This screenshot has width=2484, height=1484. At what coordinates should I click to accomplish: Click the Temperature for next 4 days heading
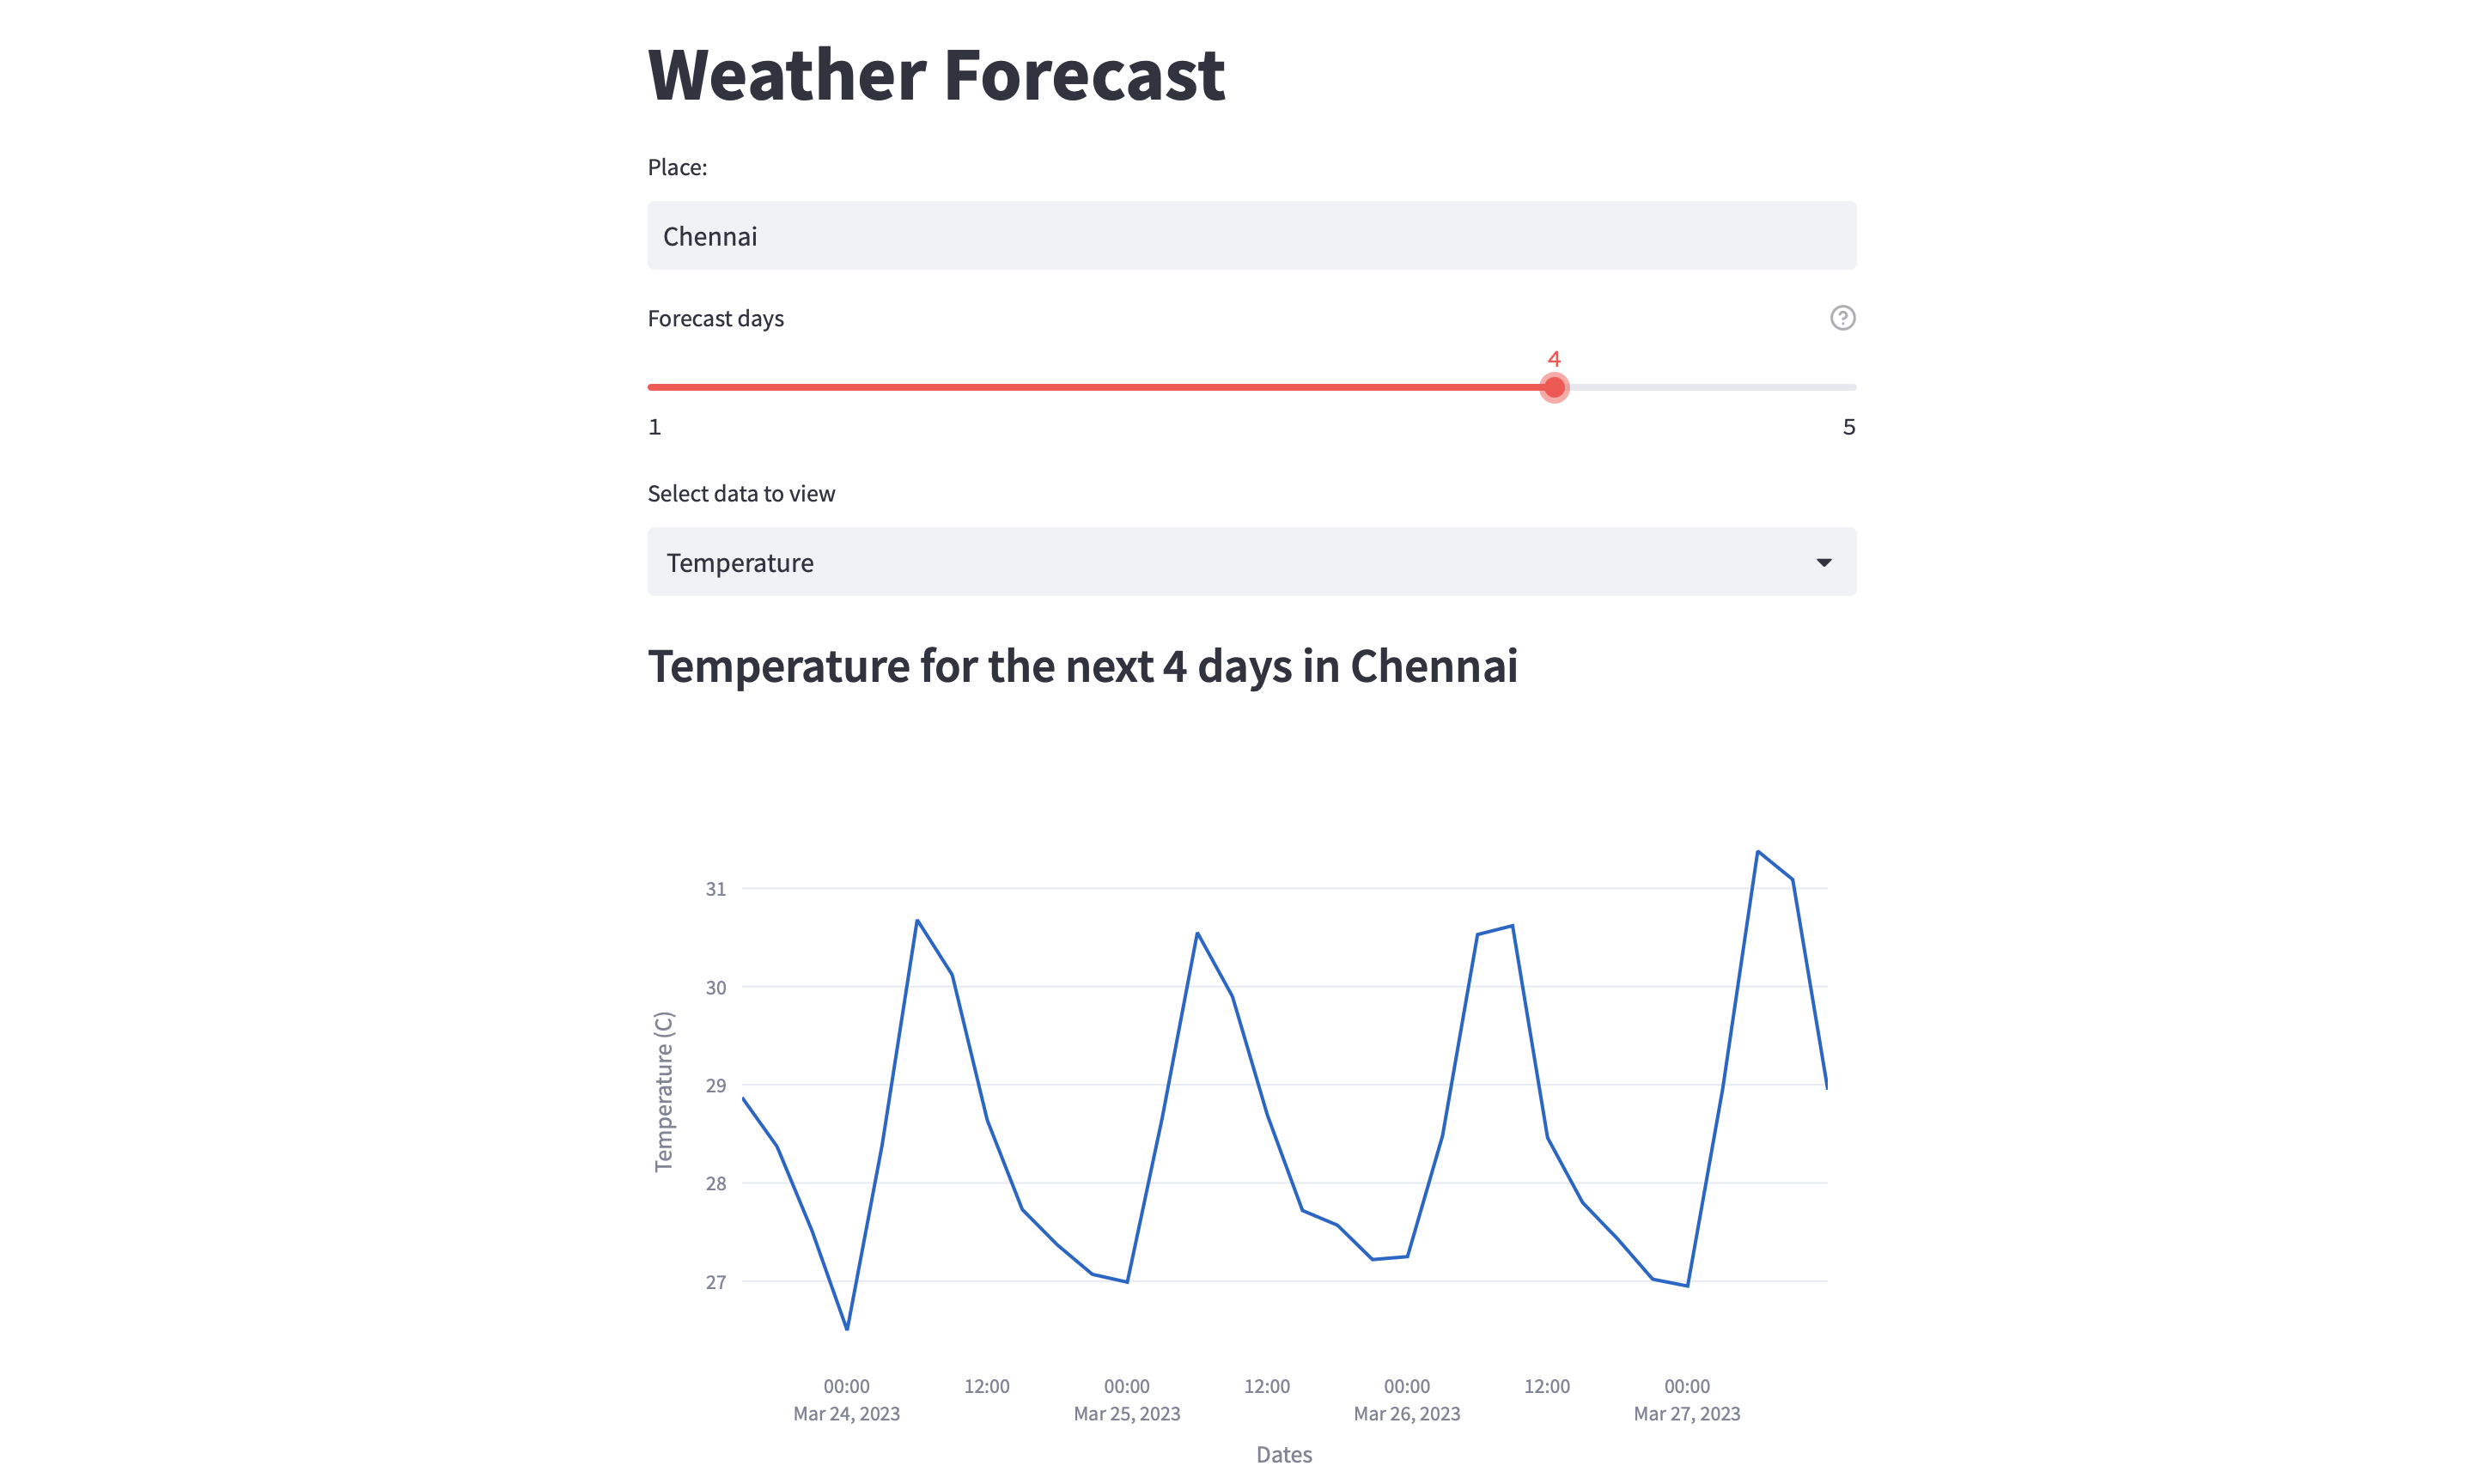1083,666
